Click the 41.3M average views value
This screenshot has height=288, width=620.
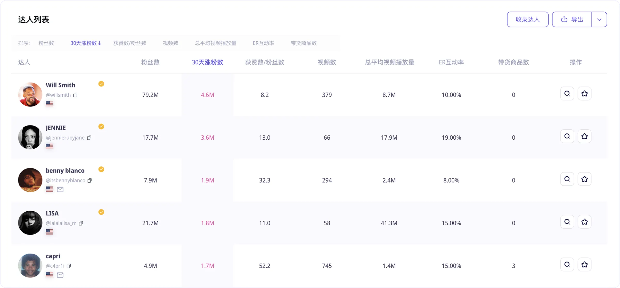[x=389, y=223]
